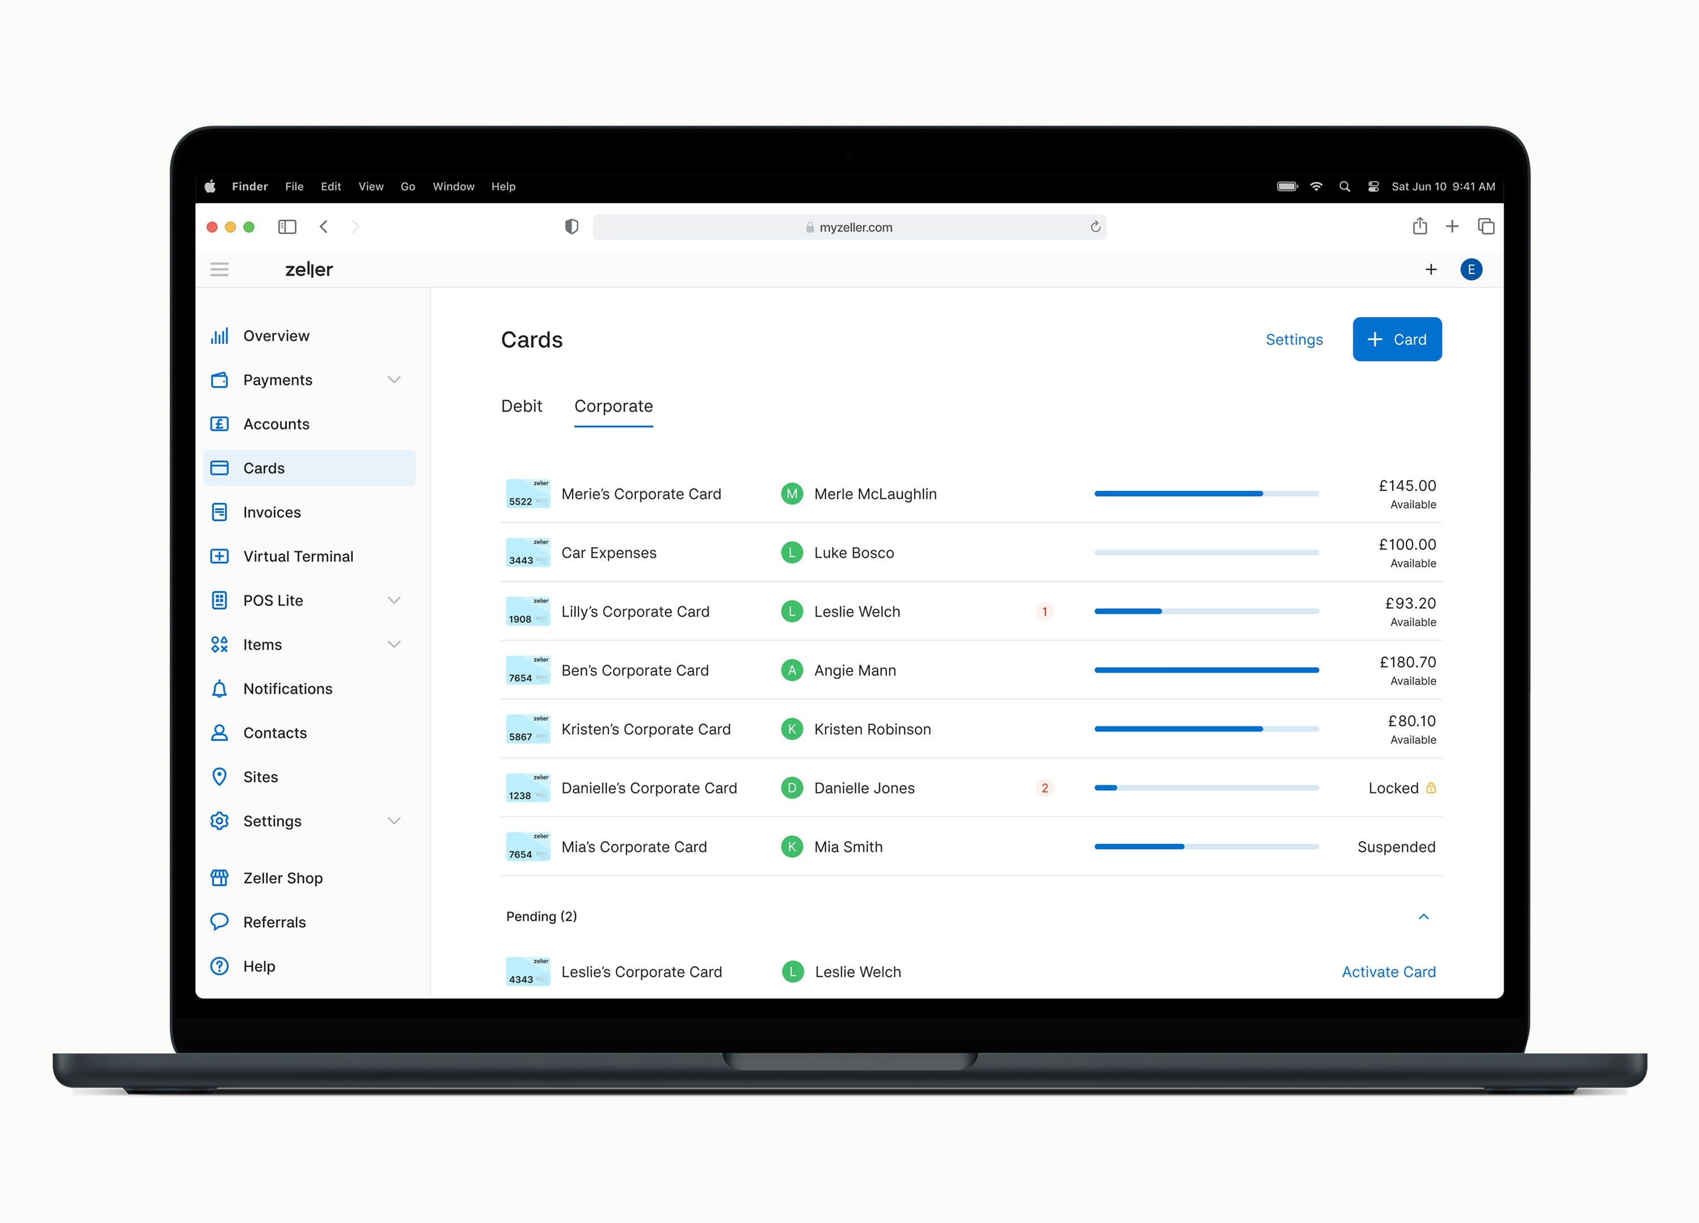Click the Overview bar chart icon
The image size is (1699, 1223).
[220, 336]
